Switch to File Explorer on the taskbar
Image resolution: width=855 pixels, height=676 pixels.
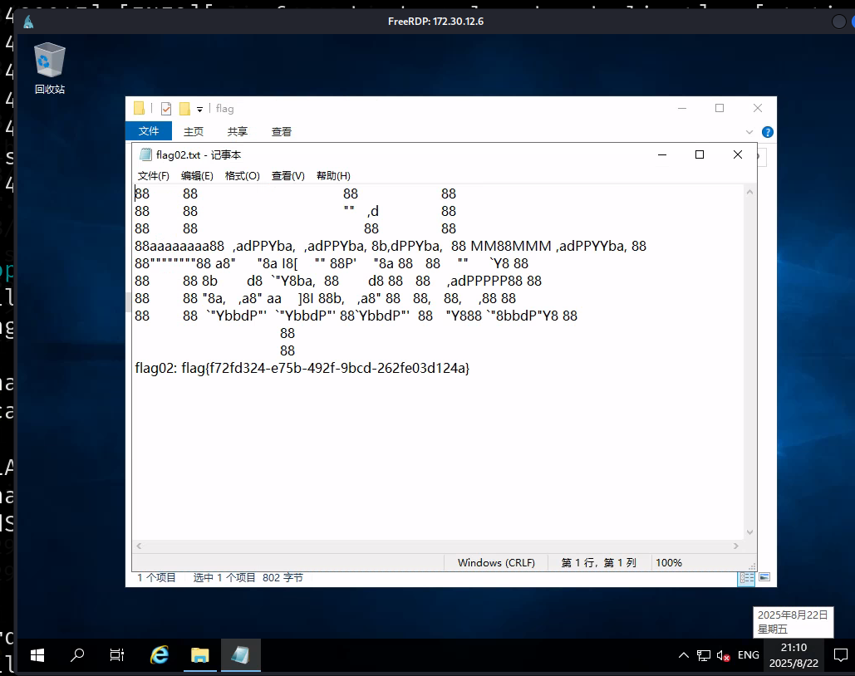199,654
